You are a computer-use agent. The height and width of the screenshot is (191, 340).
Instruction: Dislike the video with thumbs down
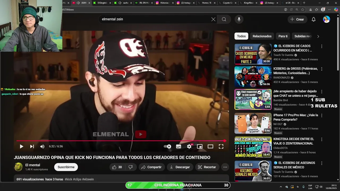tap(131, 167)
